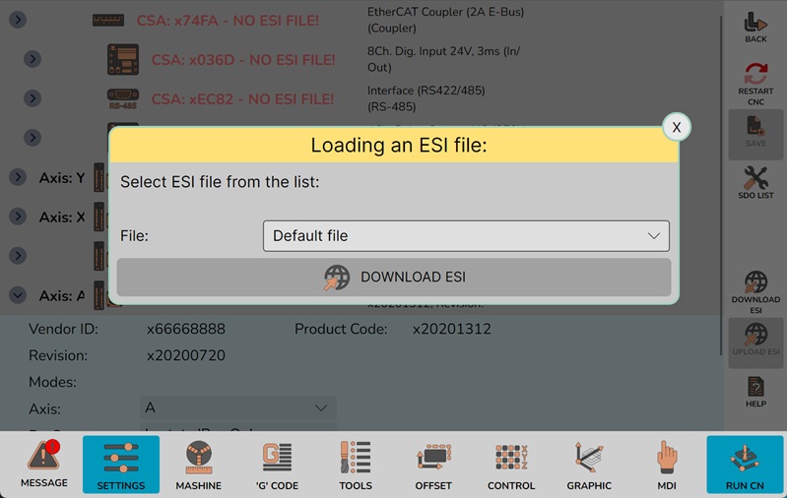The image size is (787, 498).
Task: Open the 'G' CODE tab
Action: tap(277, 465)
